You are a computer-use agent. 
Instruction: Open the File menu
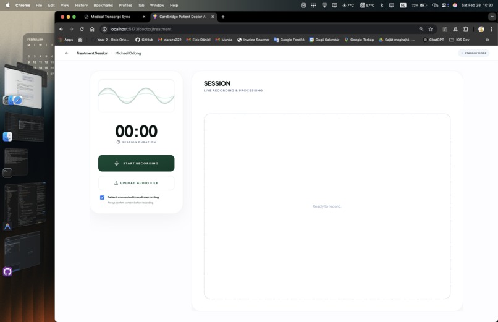(39, 5)
